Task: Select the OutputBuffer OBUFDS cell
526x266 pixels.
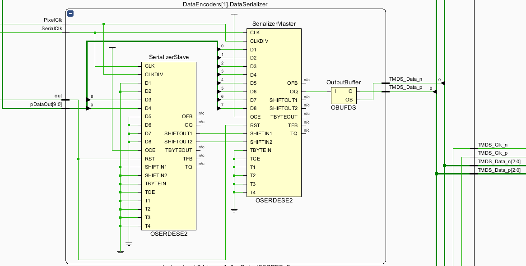Action: 344,96
